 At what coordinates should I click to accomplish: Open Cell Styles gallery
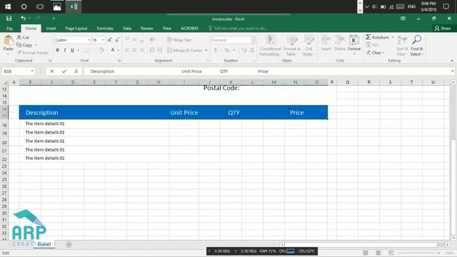click(x=308, y=46)
